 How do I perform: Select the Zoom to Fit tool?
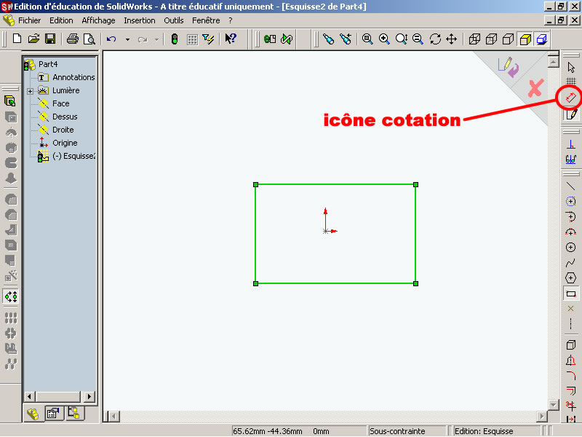[x=367, y=39]
